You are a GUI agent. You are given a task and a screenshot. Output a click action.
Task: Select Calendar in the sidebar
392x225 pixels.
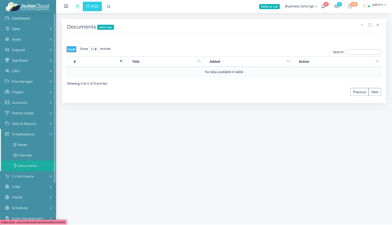(25, 155)
